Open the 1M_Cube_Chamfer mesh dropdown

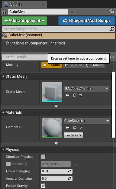(86, 89)
